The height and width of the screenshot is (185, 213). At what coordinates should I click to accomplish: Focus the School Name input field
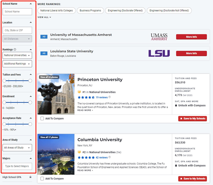tap(17, 12)
